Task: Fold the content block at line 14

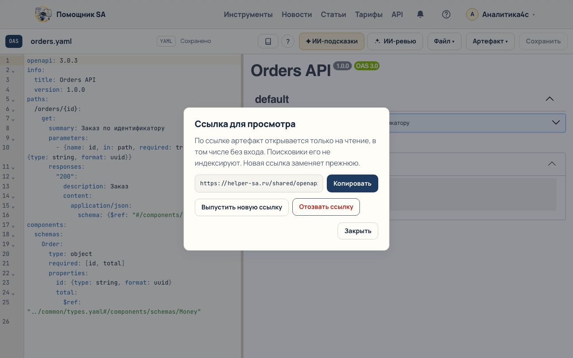Action: click(13, 196)
